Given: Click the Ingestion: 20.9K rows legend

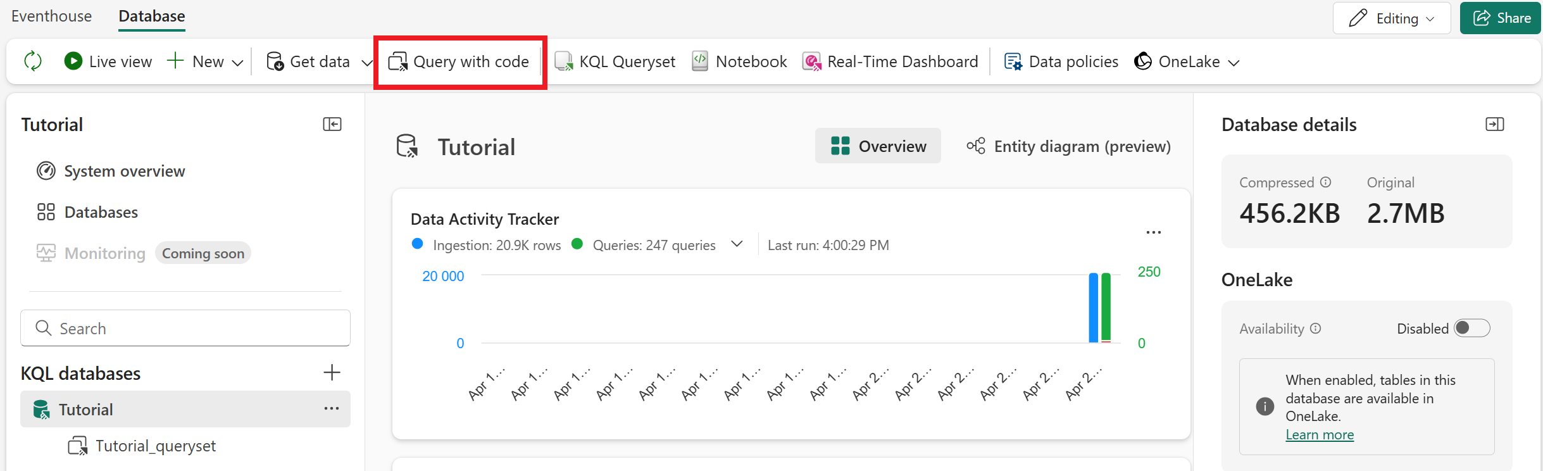Looking at the screenshot, I should (x=497, y=245).
